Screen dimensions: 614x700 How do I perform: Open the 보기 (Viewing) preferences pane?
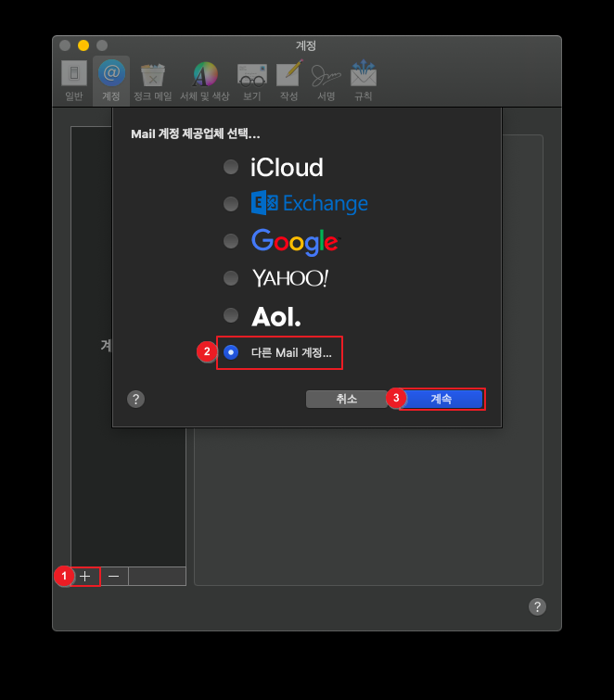[x=252, y=81]
